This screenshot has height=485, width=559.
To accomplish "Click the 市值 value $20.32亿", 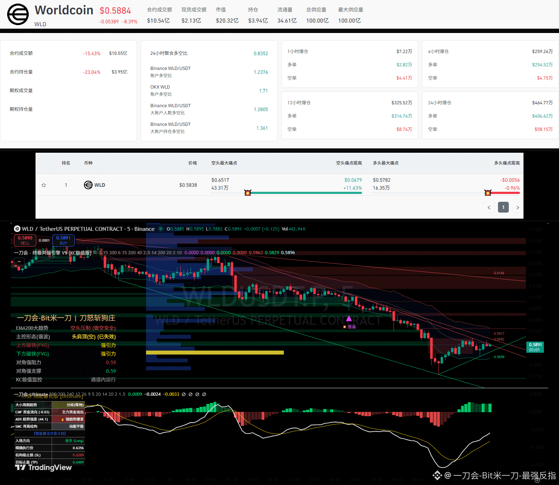I will [x=227, y=21].
